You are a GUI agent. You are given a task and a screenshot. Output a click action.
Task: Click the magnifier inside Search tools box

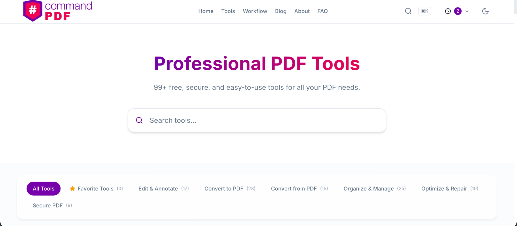click(139, 120)
